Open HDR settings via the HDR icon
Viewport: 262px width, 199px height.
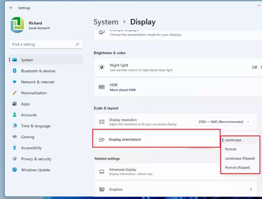pyautogui.click(x=102, y=87)
